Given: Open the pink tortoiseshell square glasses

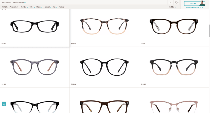Looking at the screenshot, I should click(104, 26).
